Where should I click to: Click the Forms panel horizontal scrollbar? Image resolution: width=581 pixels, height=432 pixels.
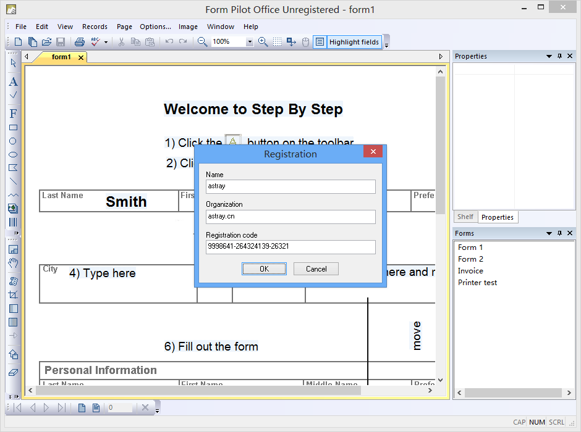[514, 393]
